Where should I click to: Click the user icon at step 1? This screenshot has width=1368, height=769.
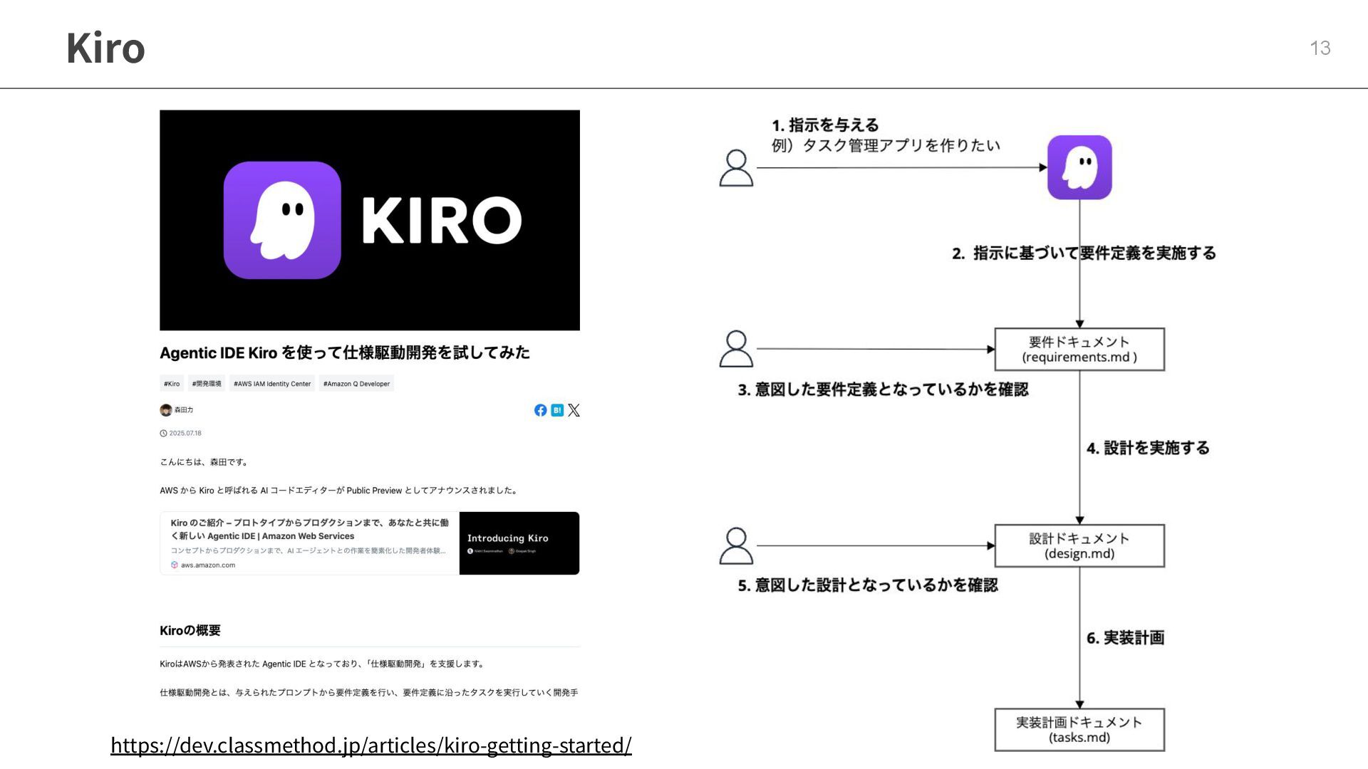click(736, 168)
